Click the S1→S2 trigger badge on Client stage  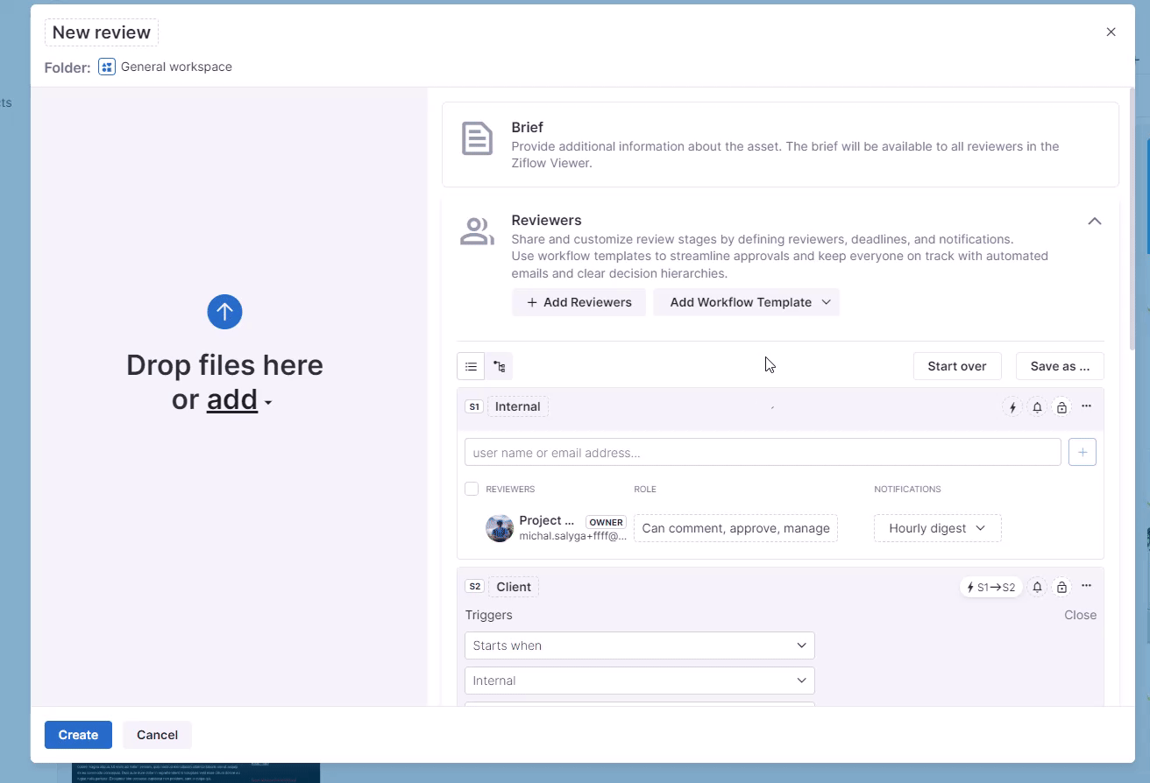coord(990,587)
